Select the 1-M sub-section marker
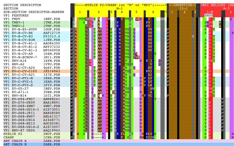Screen dimensions: 234x146 [210, 12]
